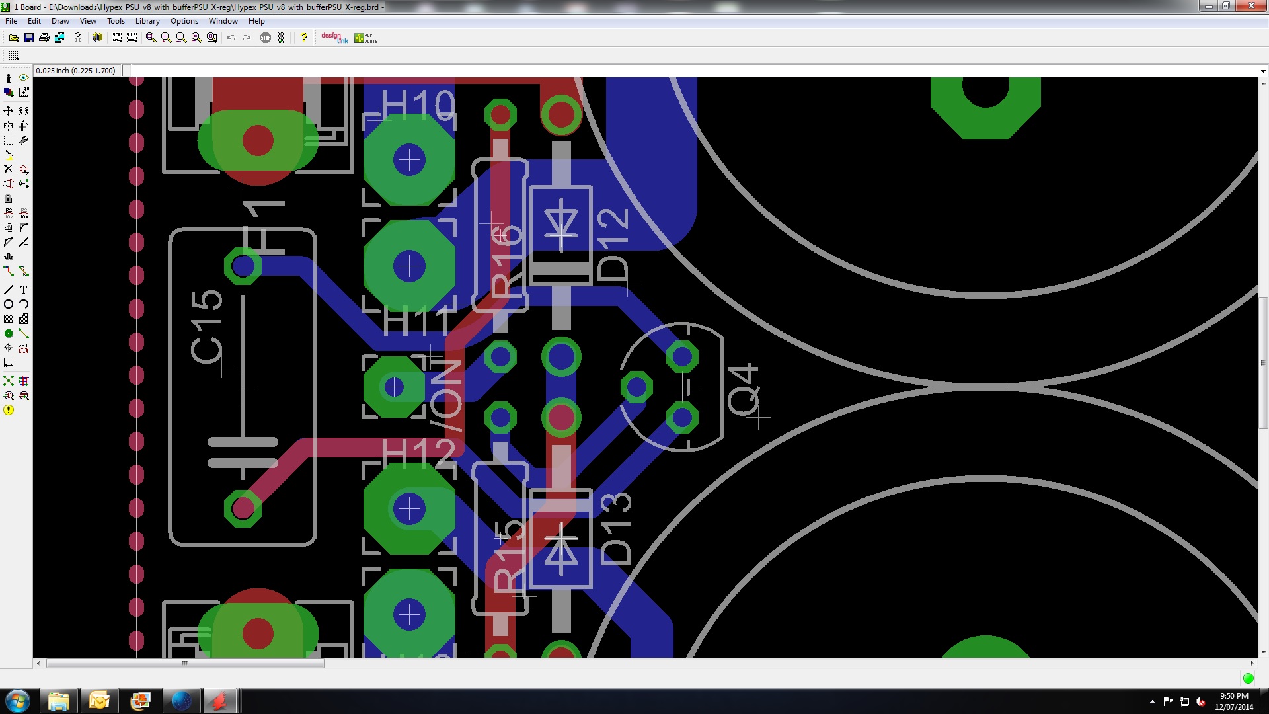Select the Wire line tool
Screen dimensions: 1269x714
coord(9,290)
